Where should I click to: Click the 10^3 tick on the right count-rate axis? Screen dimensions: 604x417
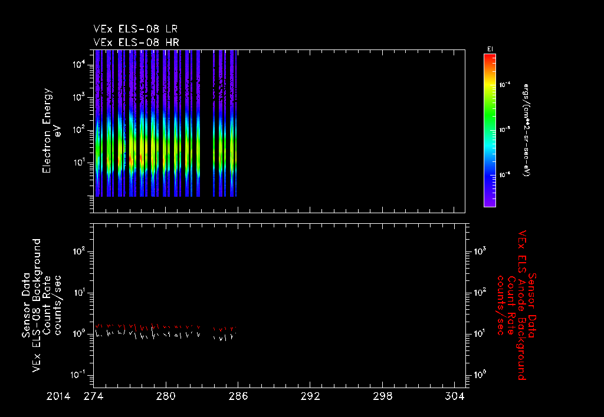480,251
